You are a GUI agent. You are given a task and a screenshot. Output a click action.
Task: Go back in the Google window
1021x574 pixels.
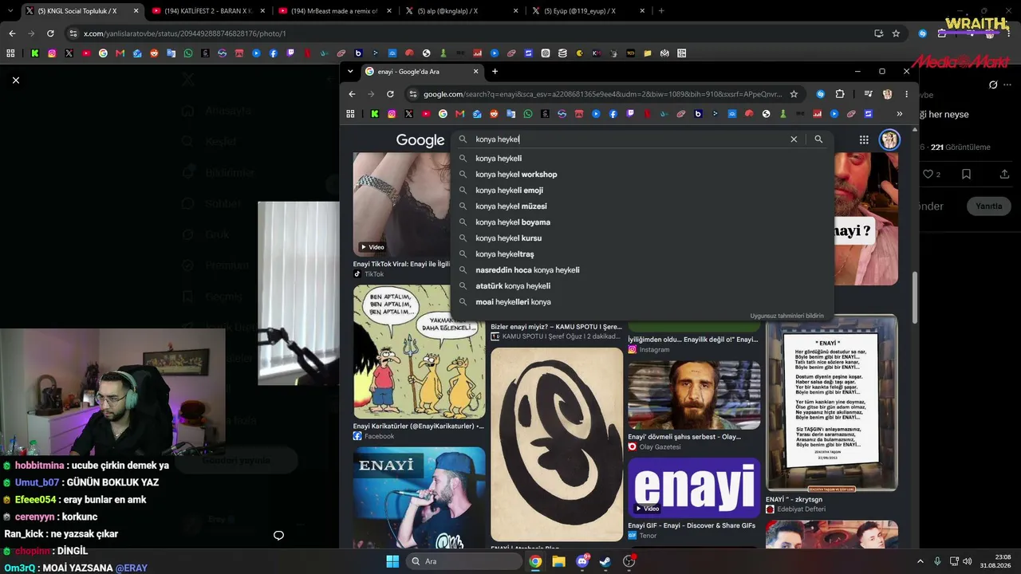352,94
